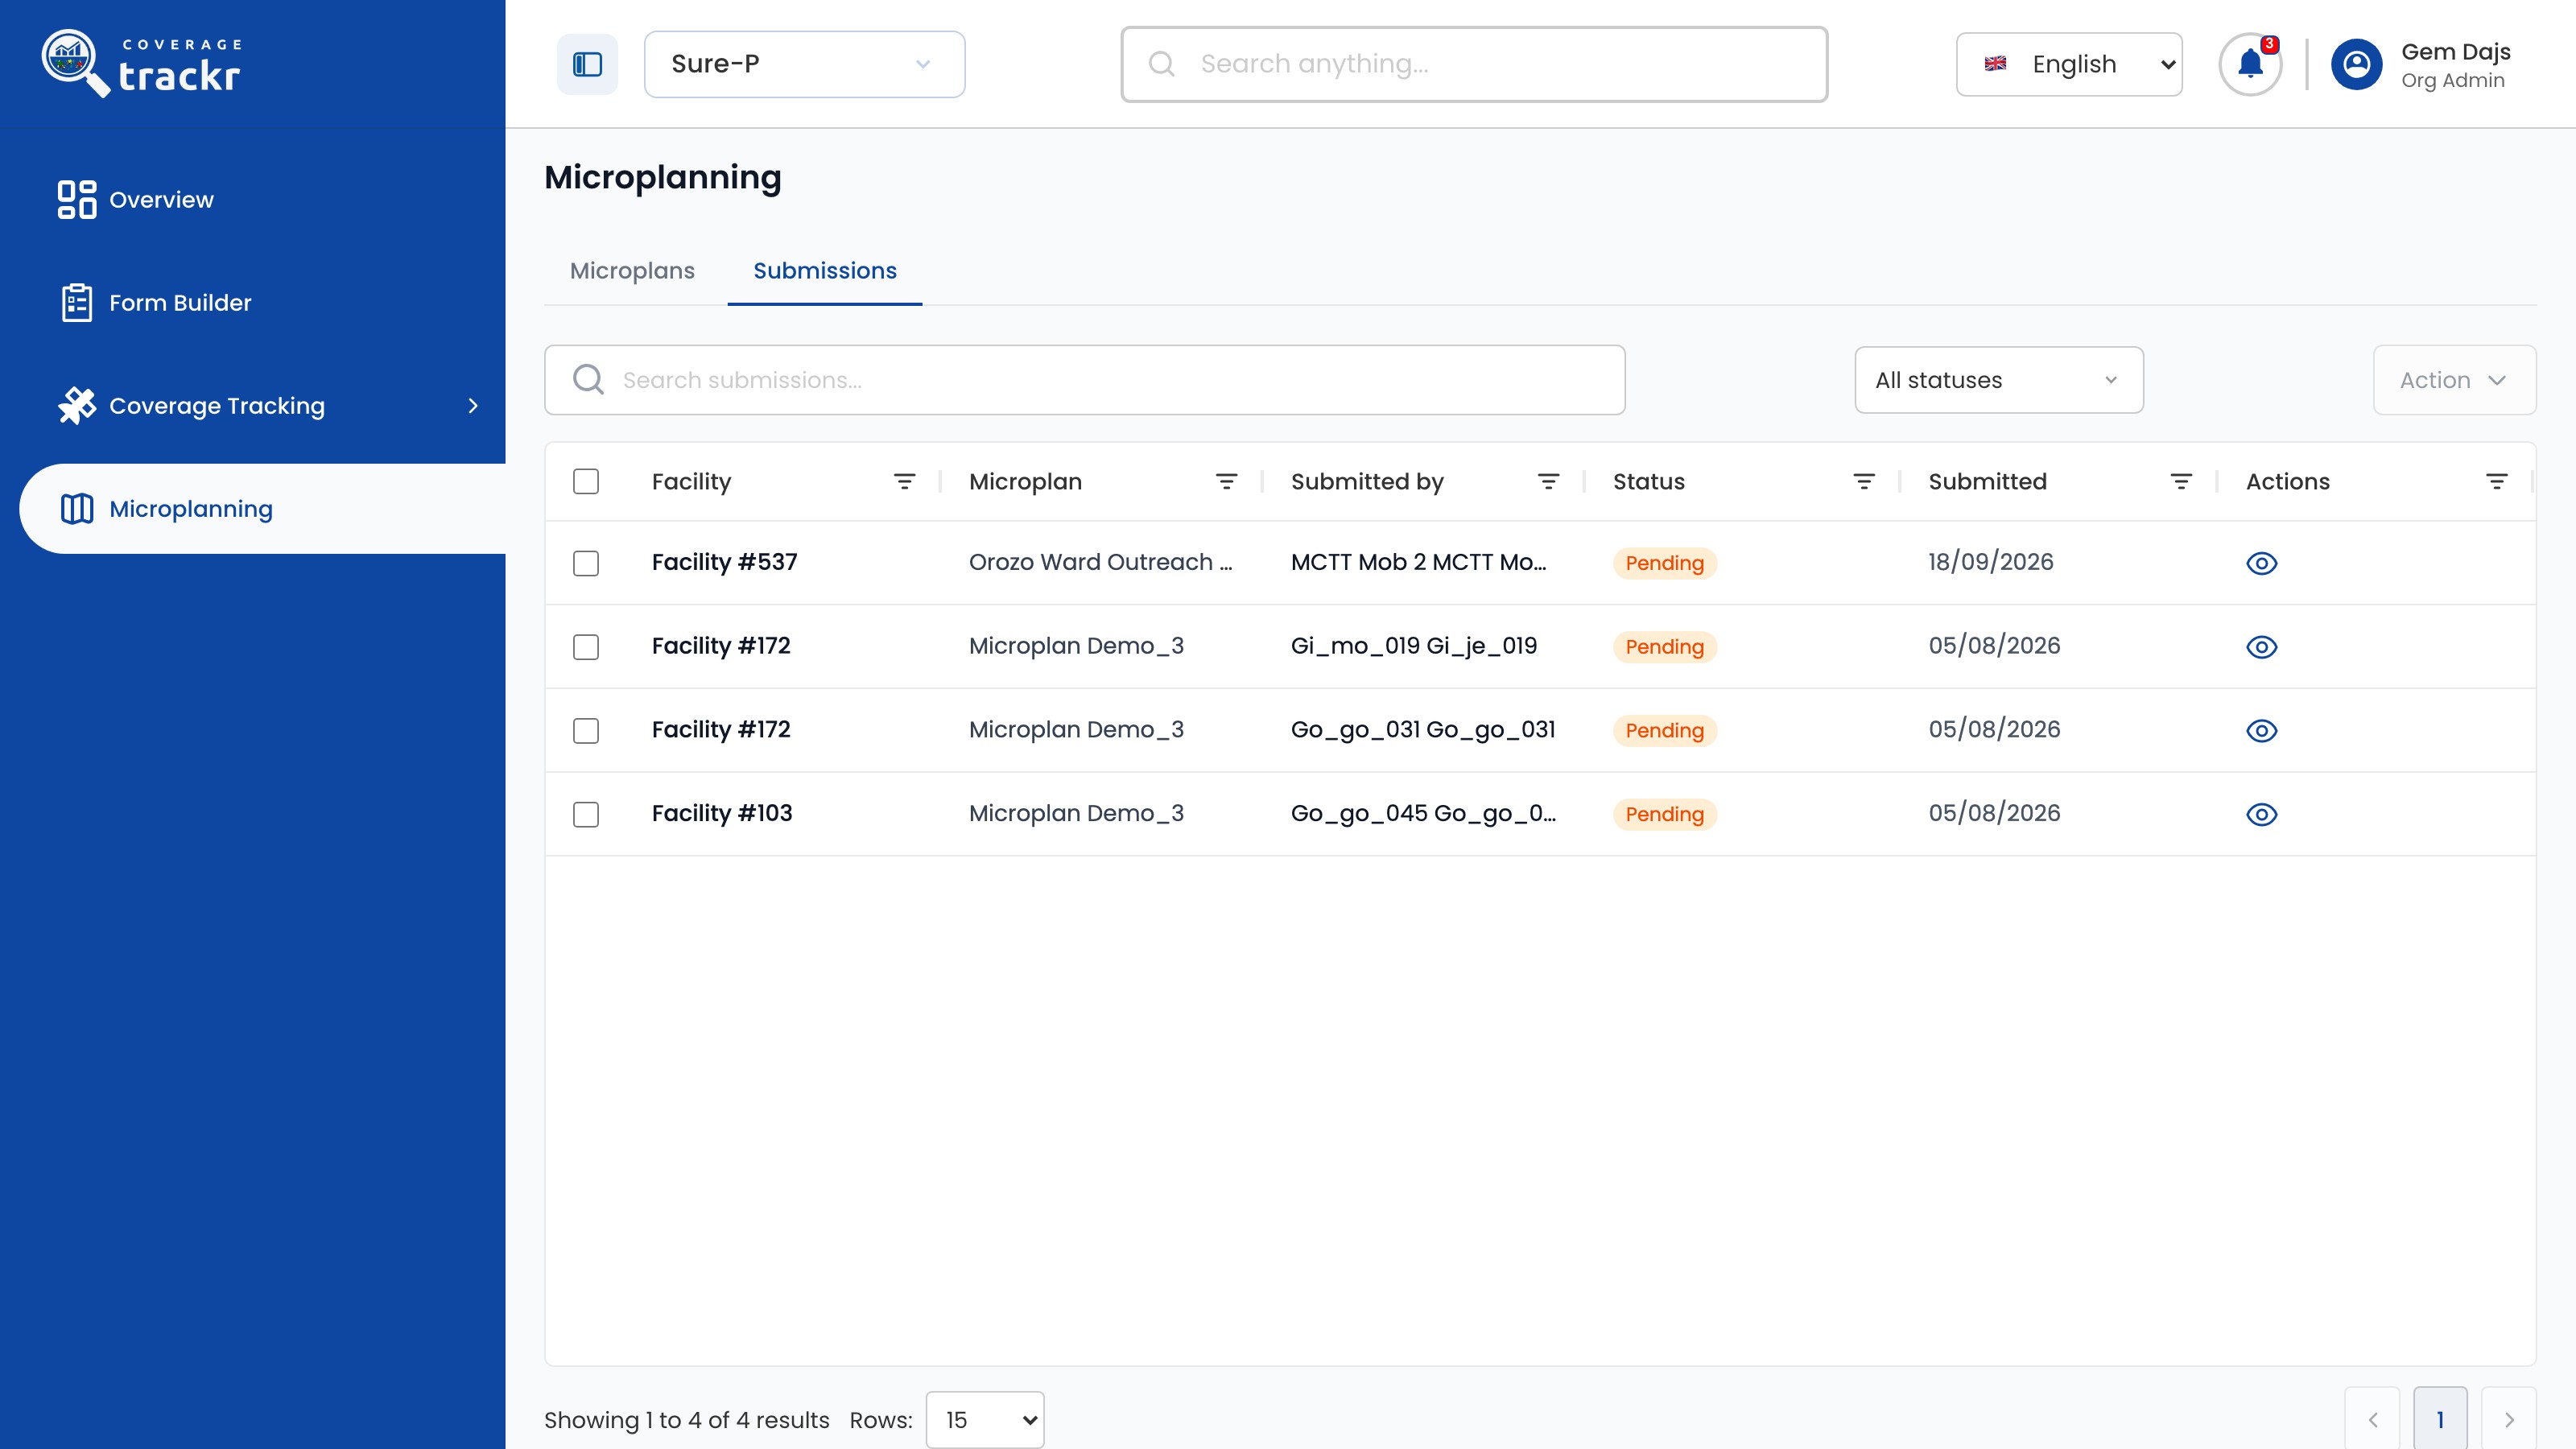This screenshot has height=1449, width=2576.
Task: Click the Actions column filter icon
Action: (x=2497, y=481)
